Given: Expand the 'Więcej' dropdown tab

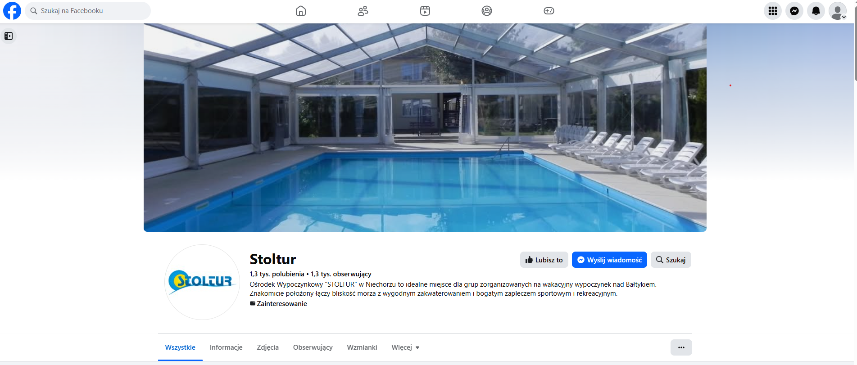Looking at the screenshot, I should (x=405, y=347).
